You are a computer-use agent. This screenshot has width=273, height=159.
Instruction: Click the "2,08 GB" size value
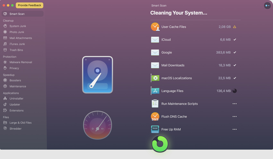pyautogui.click(x=225, y=27)
